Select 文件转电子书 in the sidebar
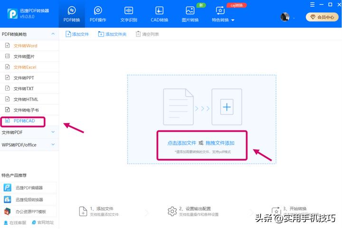Screen dimensions: 342x229 [x=29, y=110]
